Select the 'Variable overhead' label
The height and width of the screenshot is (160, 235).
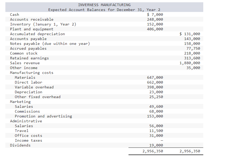coord(34,87)
